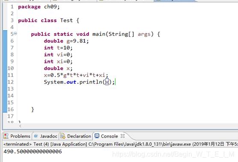This screenshot has height=162, width=238.
Task: Click the Javadoc @ icon
Action: pos(36,136)
